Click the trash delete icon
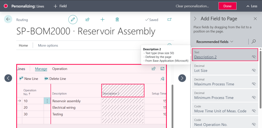Image resolution: width=262 pixels, height=128 pixels. tap(117, 19)
